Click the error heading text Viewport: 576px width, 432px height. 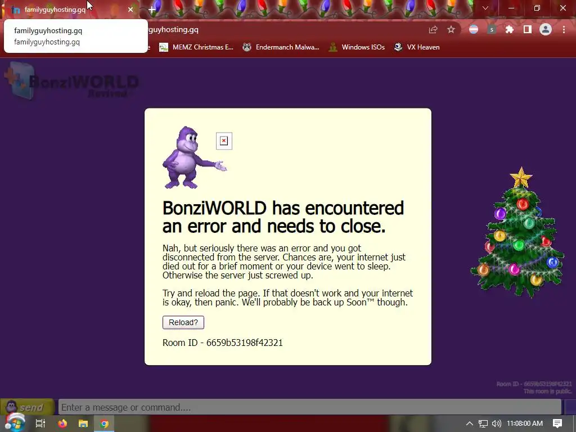(283, 217)
